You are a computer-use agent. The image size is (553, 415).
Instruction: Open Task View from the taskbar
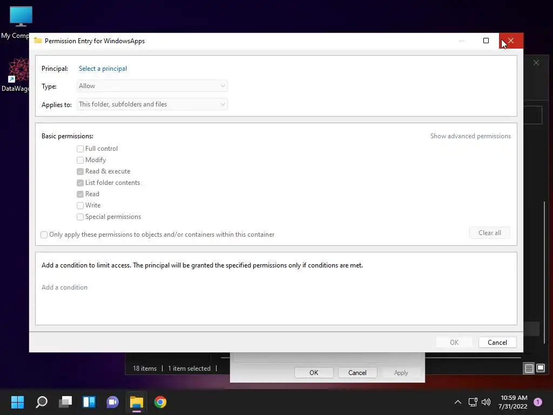click(x=65, y=402)
